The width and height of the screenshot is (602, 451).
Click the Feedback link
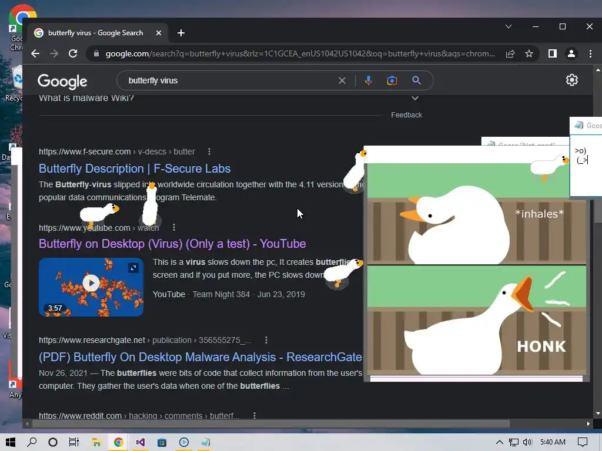point(407,115)
